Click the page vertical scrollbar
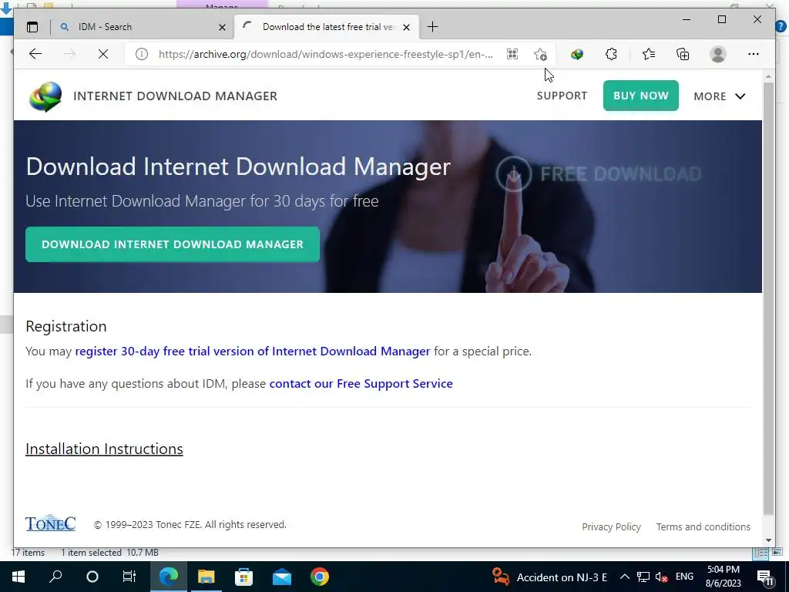 768,298
